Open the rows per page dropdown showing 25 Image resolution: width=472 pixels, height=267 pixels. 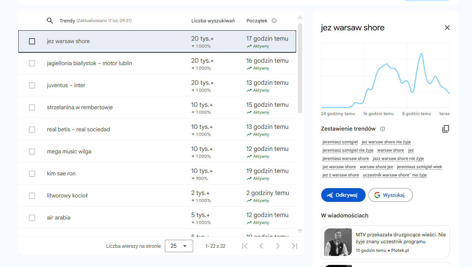(x=179, y=246)
